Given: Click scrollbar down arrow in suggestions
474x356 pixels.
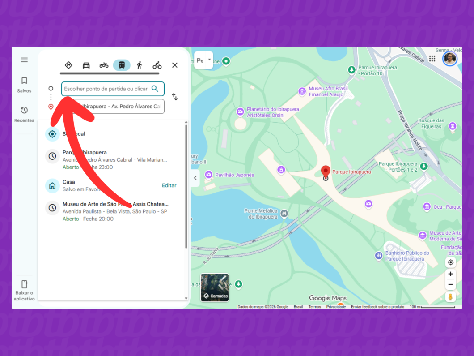Looking at the screenshot, I should point(186,299).
